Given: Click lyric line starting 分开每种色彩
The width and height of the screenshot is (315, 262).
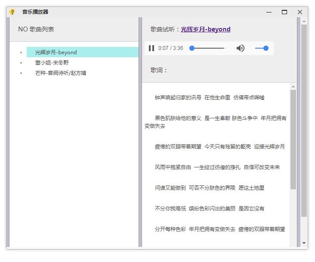Looking at the screenshot, I should pos(220,229).
